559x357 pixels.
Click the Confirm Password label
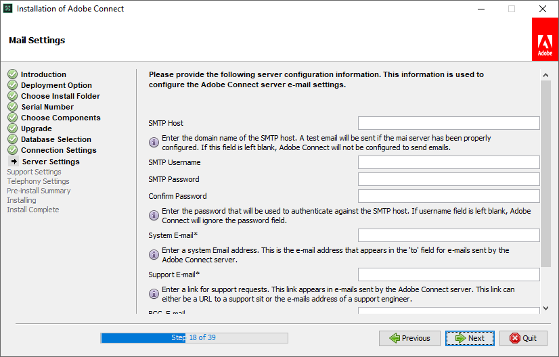coord(177,196)
